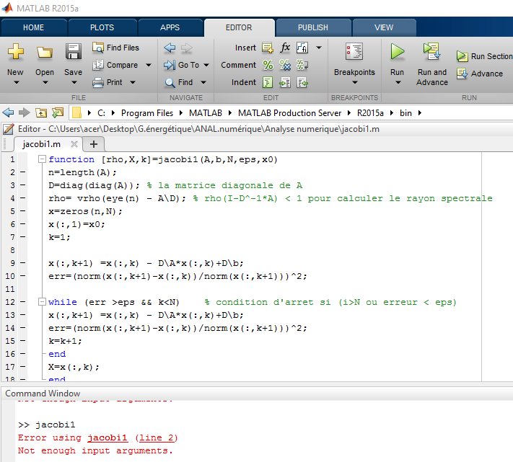Click the Open folder icon
The width and height of the screenshot is (513, 462).
pos(45,52)
